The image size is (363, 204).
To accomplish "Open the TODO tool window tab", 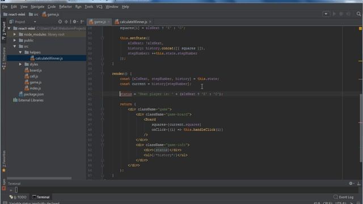I will coord(18,197).
